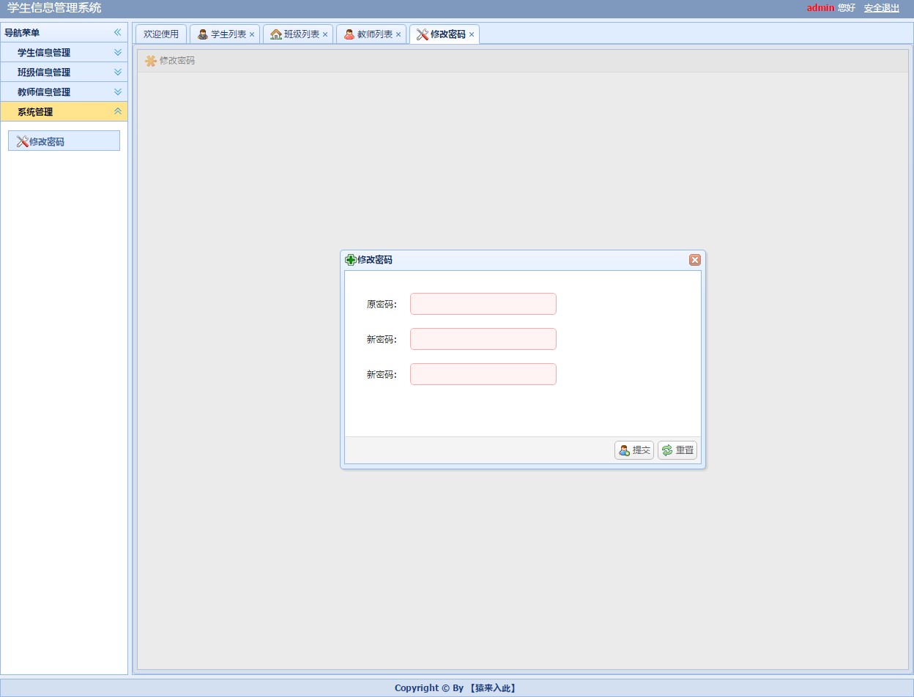Focus the first 新密码 input field

tap(483, 339)
